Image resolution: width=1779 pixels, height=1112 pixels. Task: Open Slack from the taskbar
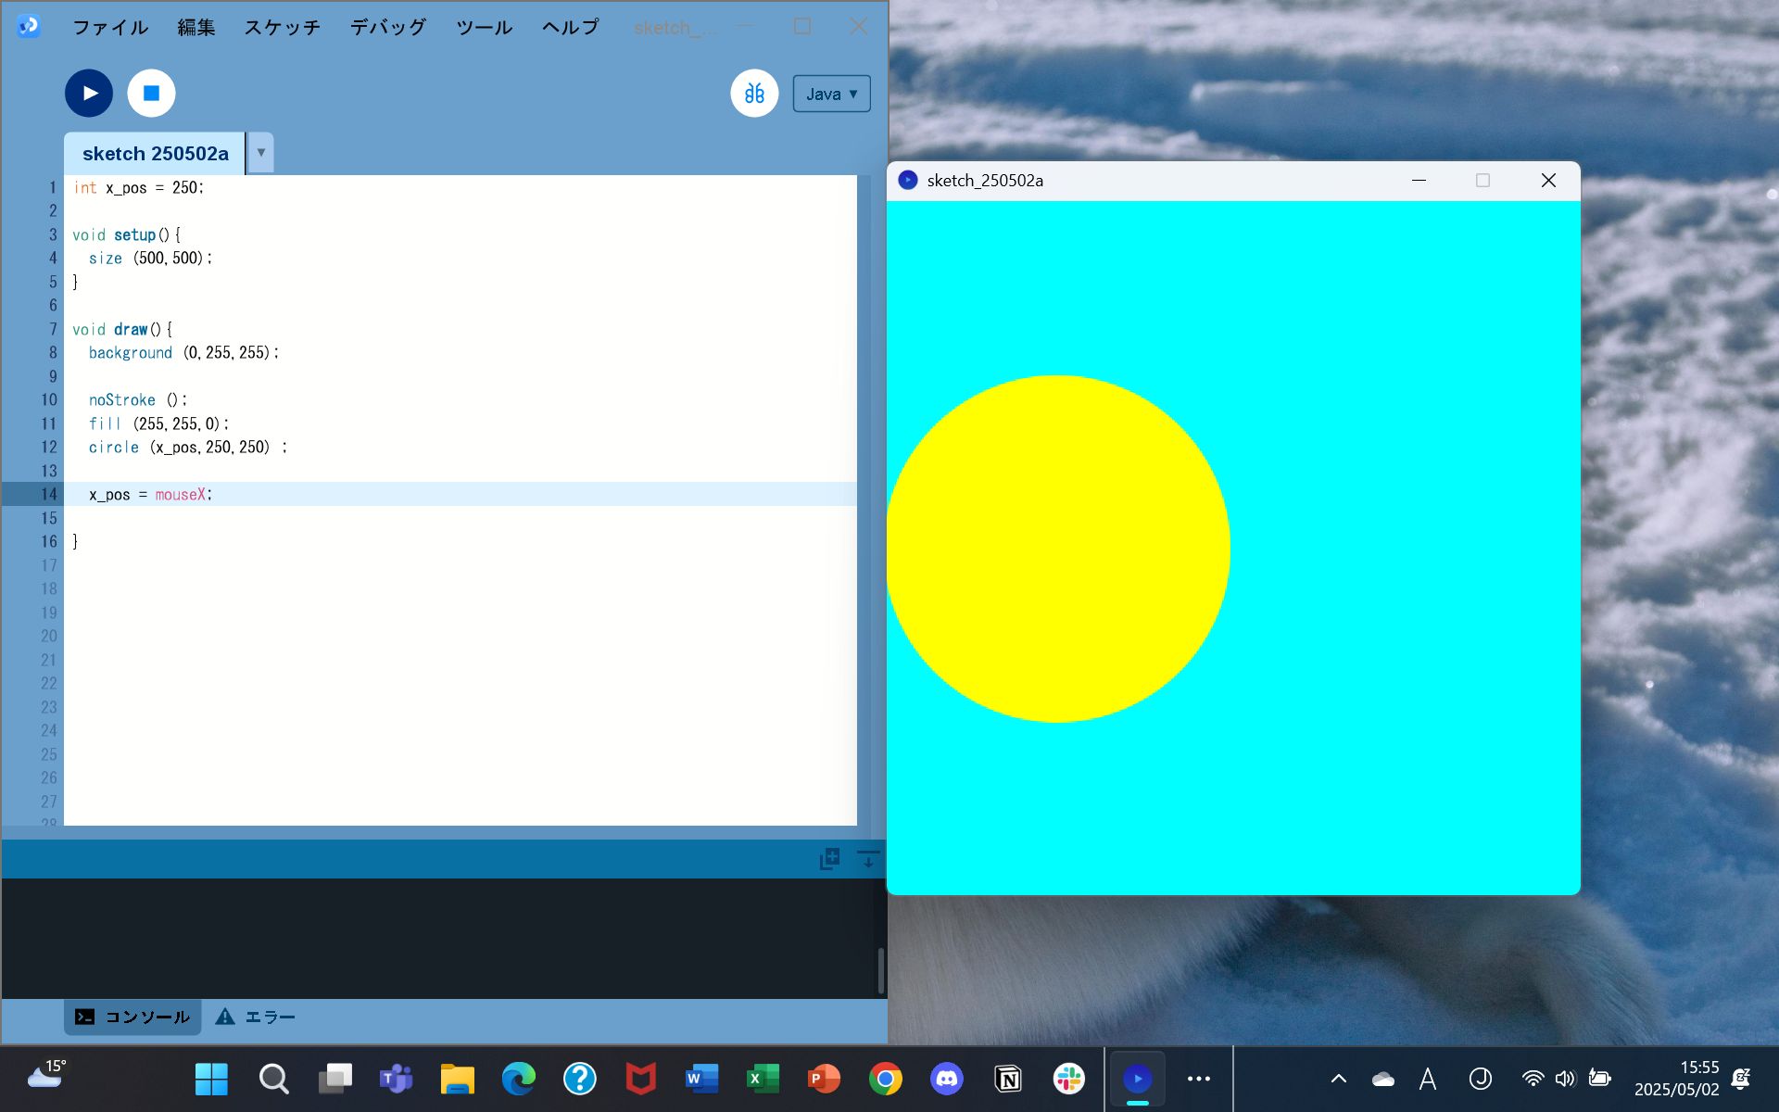tap(1069, 1079)
